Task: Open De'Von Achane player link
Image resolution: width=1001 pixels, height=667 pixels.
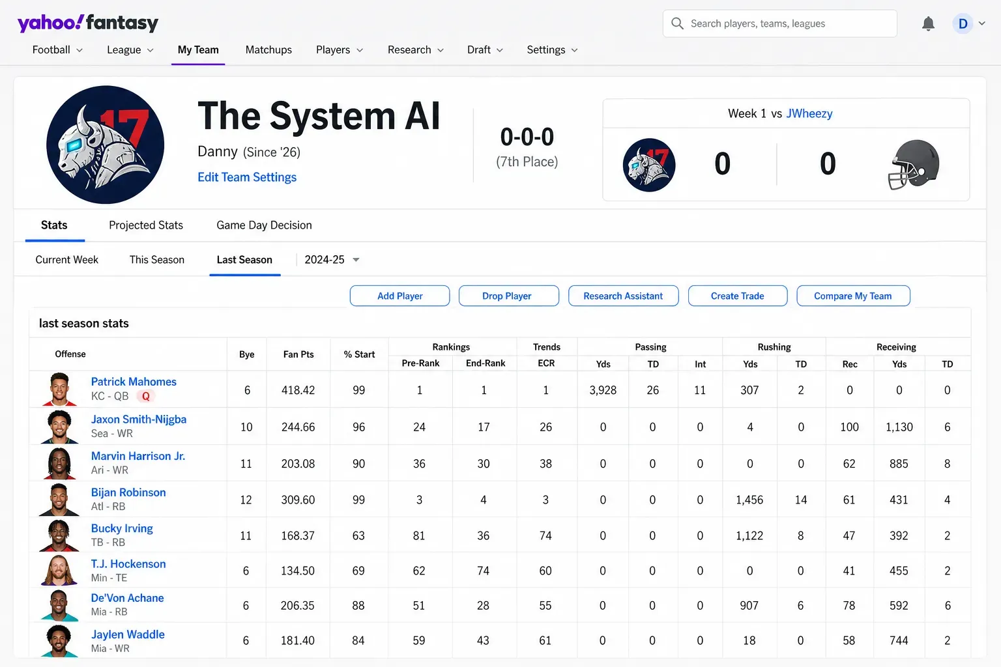Action: point(127,598)
